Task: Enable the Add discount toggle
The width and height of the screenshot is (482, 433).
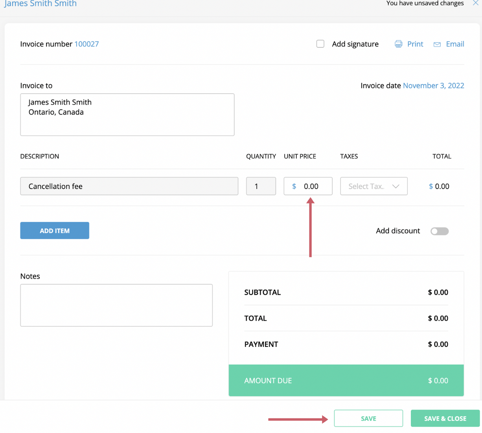Action: click(x=439, y=231)
